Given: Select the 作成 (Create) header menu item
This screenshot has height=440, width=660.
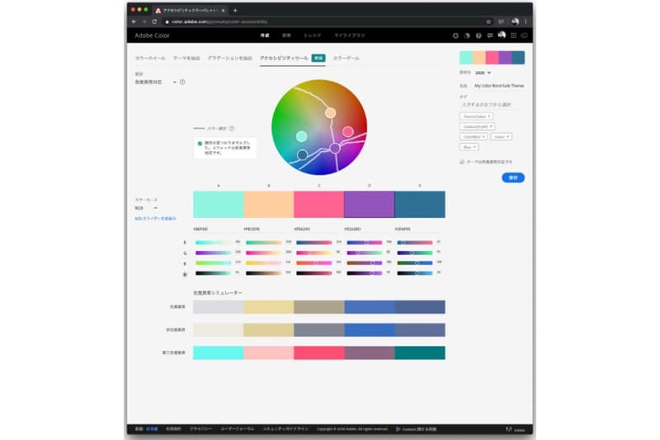Looking at the screenshot, I should (264, 35).
